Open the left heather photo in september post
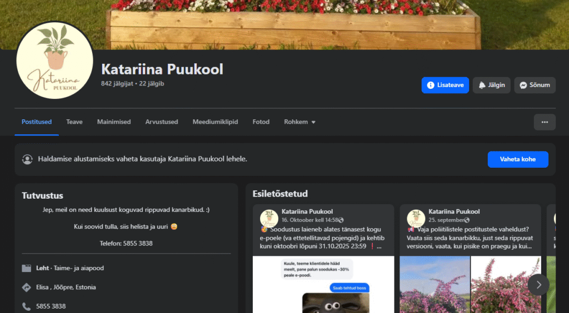 click(435, 284)
